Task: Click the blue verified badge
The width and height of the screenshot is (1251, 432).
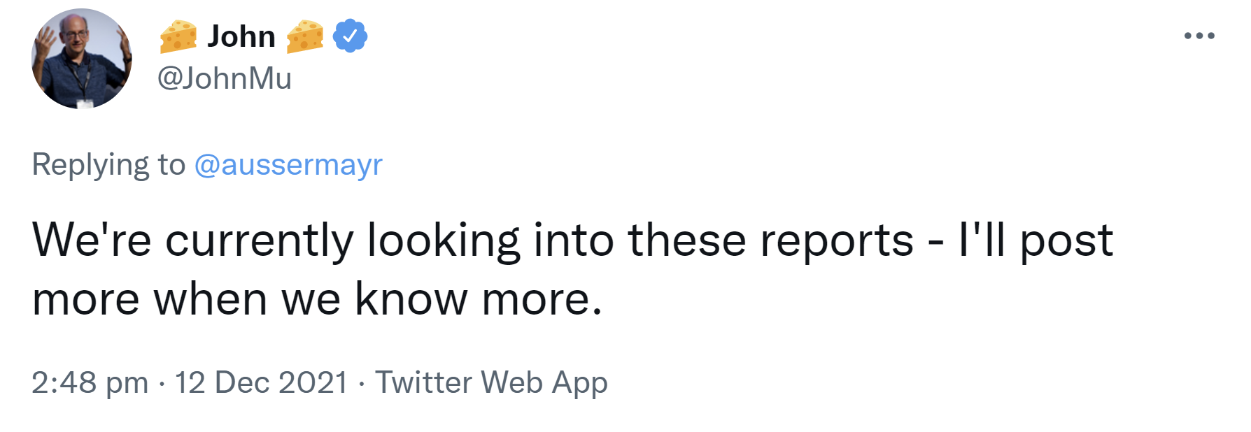Action: click(350, 36)
